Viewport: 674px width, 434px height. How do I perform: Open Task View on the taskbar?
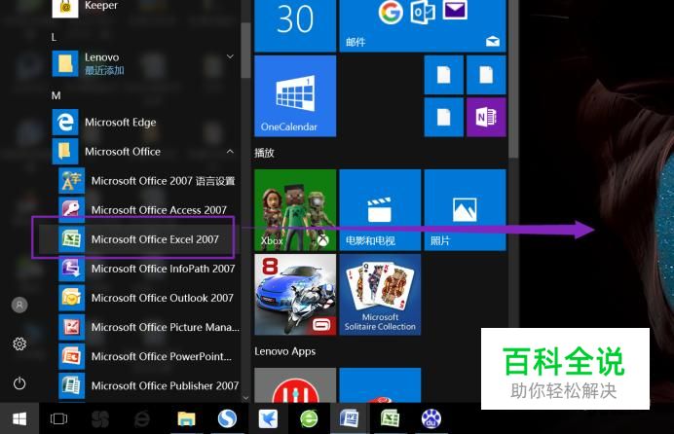(x=58, y=418)
